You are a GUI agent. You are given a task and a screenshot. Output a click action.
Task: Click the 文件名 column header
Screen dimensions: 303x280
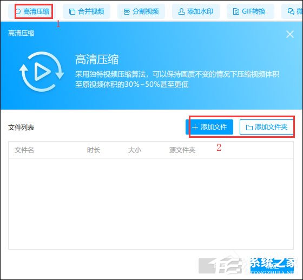[x=24, y=150]
